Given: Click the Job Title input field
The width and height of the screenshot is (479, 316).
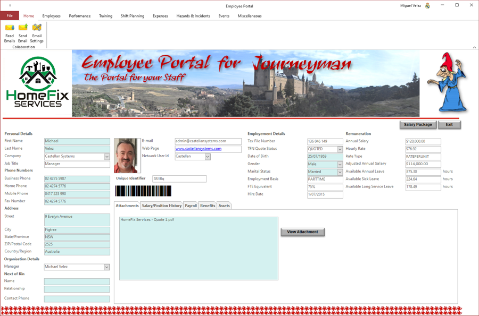Looking at the screenshot, I should pyautogui.click(x=77, y=164).
